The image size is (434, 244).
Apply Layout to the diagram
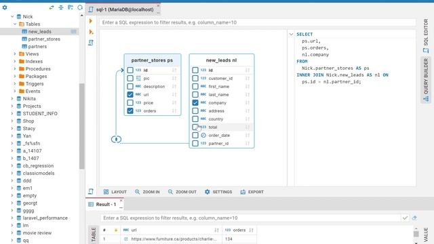pos(115,192)
